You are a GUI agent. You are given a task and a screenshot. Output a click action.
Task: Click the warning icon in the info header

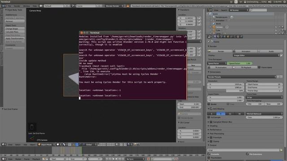(128, 6)
